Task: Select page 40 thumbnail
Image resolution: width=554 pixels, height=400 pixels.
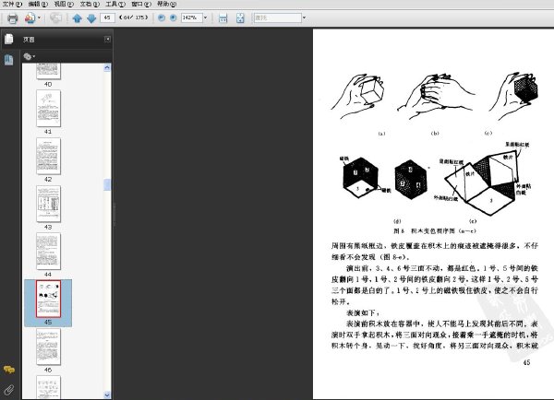Action: coord(48,72)
